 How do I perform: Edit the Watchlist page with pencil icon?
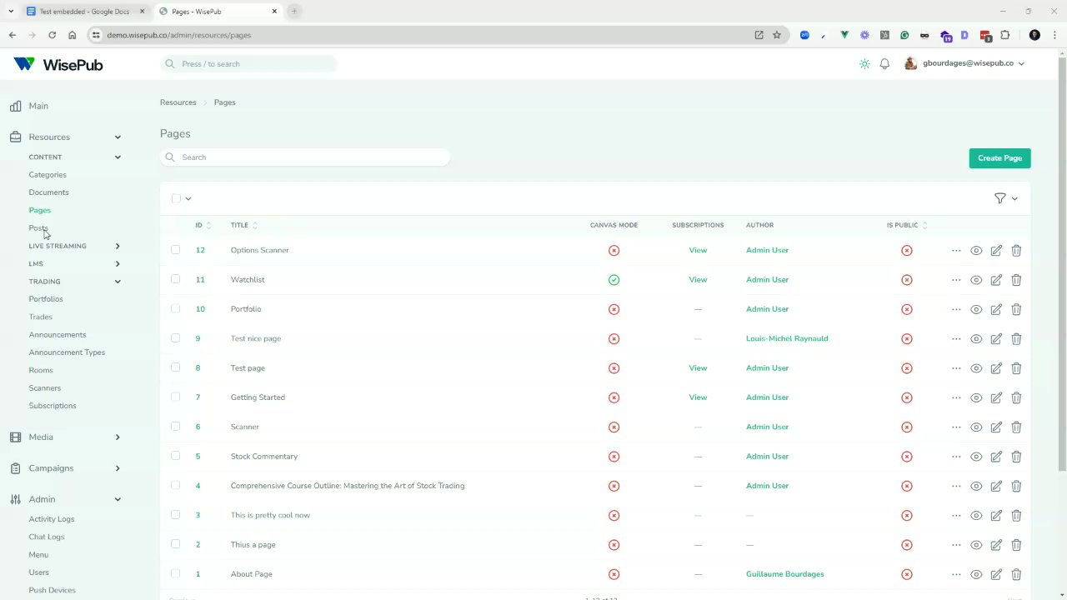pyautogui.click(x=996, y=280)
